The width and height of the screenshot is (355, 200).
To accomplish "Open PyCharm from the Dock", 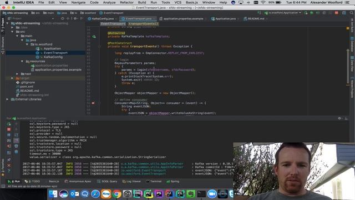I will [x=148, y=194].
